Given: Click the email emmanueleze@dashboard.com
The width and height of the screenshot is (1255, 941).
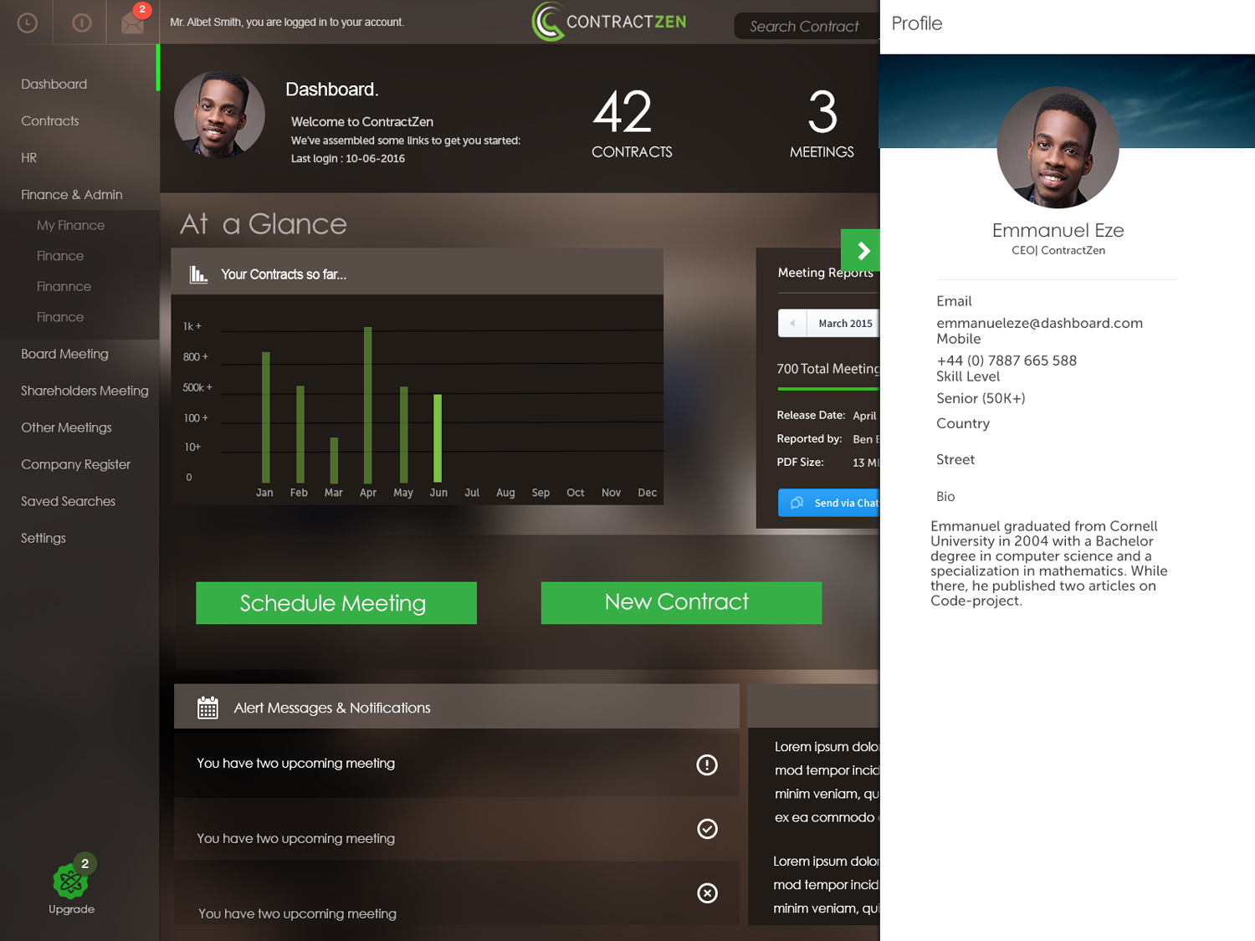Looking at the screenshot, I should click(1039, 323).
